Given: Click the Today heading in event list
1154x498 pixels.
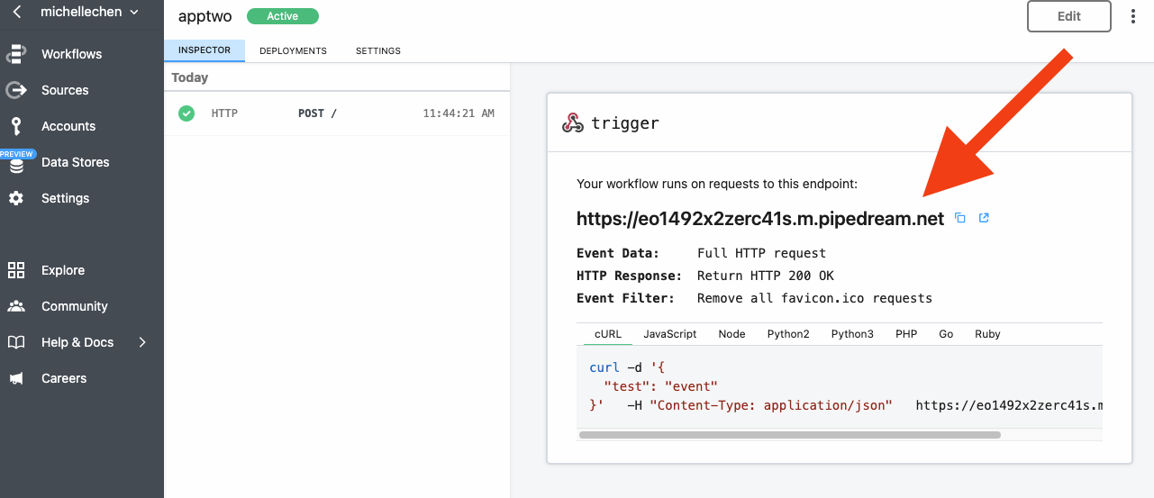Looking at the screenshot, I should tap(190, 77).
